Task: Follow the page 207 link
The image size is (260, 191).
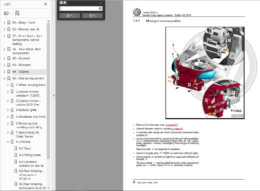Action: click(171, 125)
